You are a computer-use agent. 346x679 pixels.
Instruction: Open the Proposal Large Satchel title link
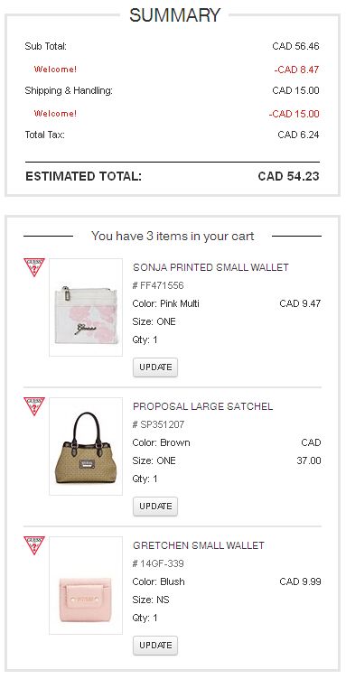(202, 406)
